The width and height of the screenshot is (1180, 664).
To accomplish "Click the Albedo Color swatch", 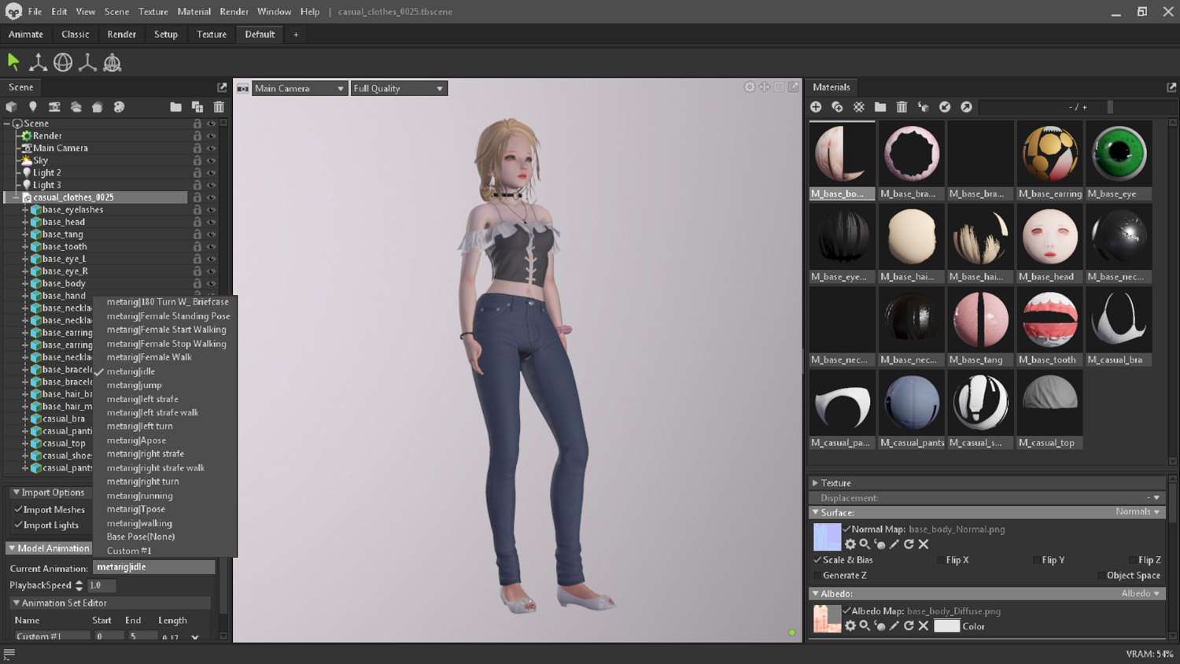I will [946, 626].
